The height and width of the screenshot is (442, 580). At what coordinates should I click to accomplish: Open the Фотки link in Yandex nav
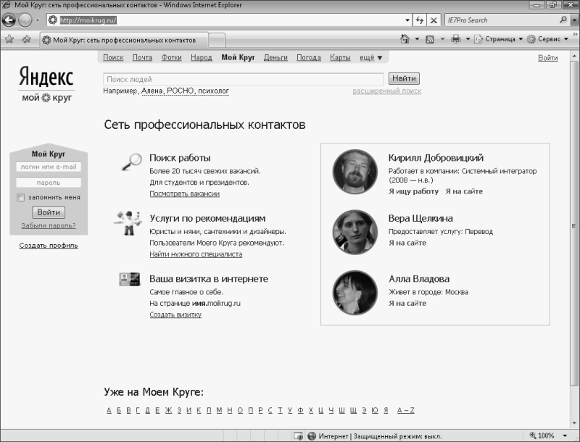[171, 57]
